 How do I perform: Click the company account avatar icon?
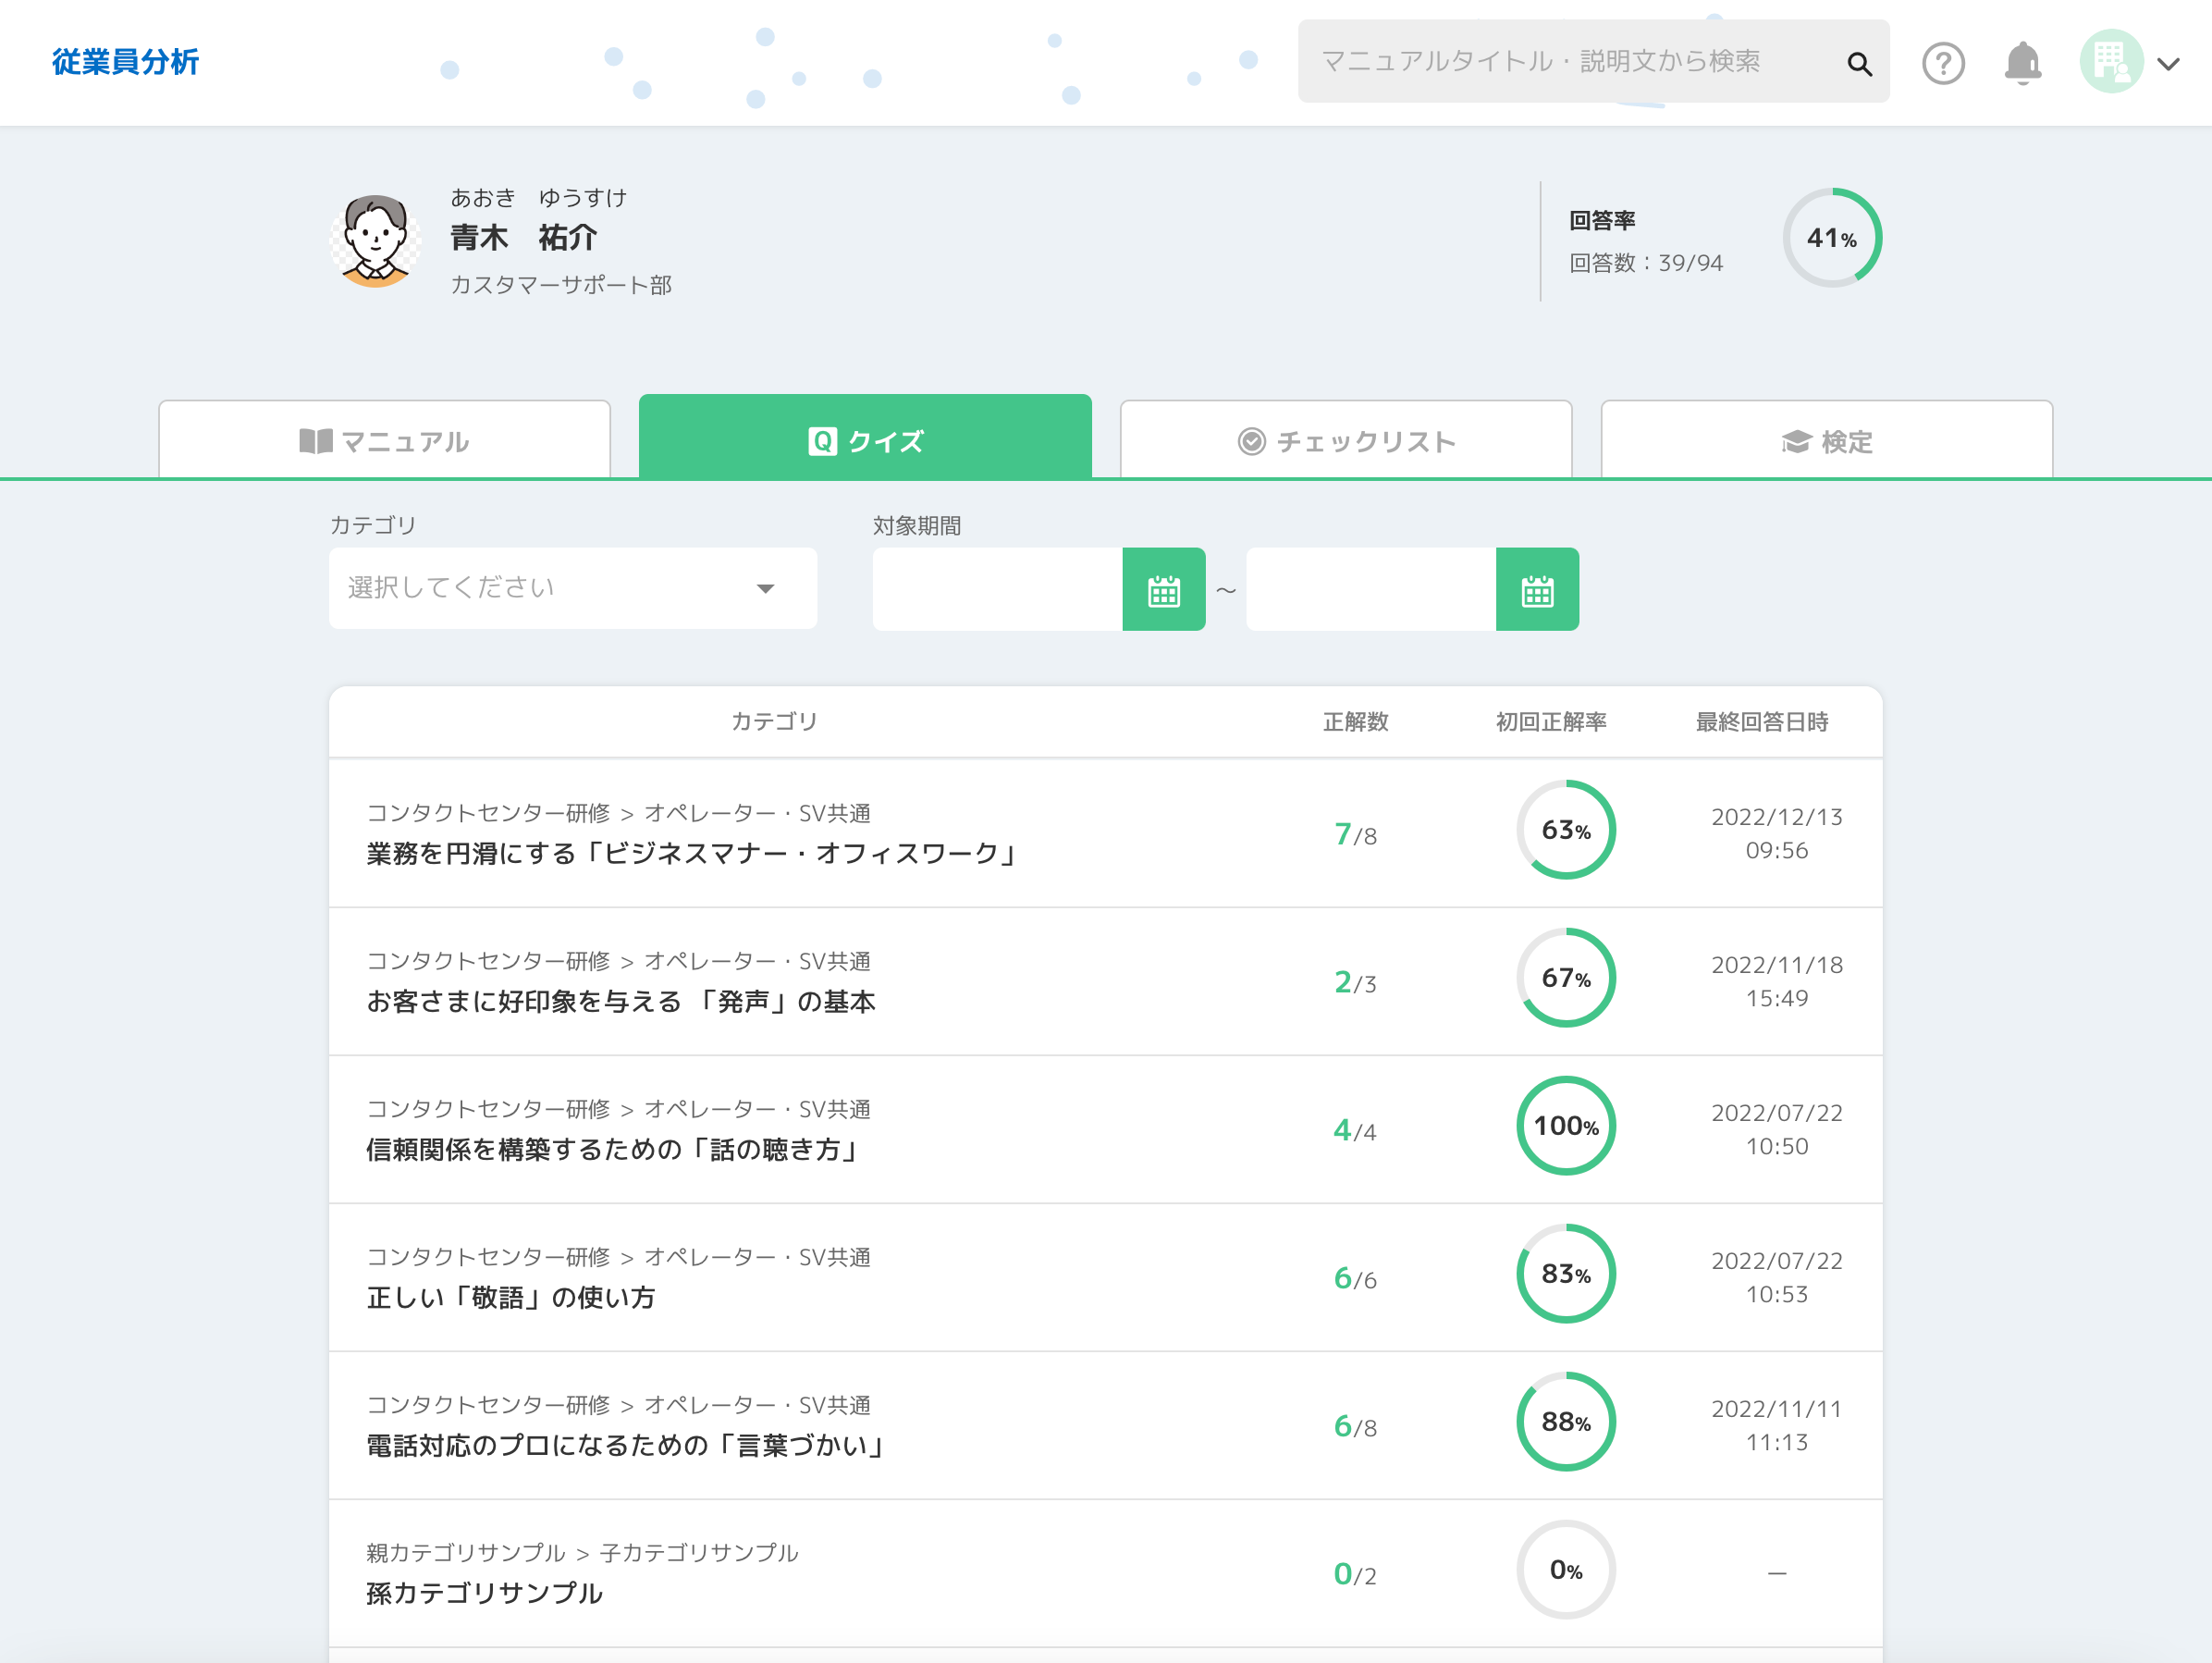pyautogui.click(x=2110, y=62)
